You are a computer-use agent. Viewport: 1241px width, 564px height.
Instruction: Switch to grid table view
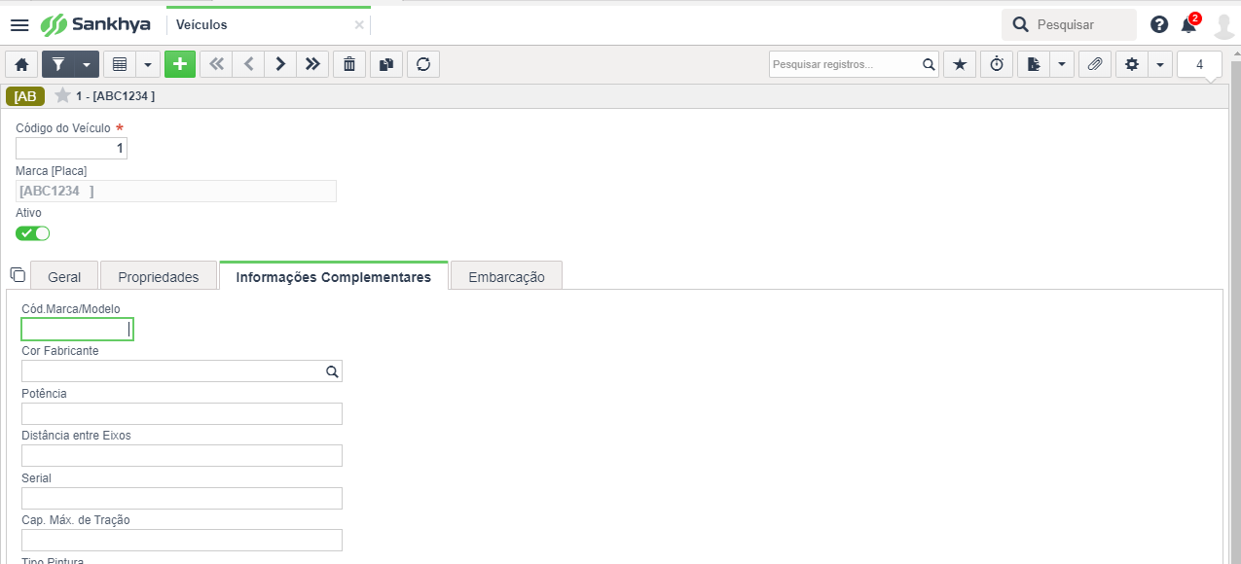tap(120, 64)
